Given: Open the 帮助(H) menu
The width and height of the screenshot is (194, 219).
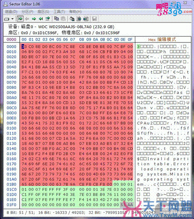Looking at the screenshot, I should click(75, 12).
